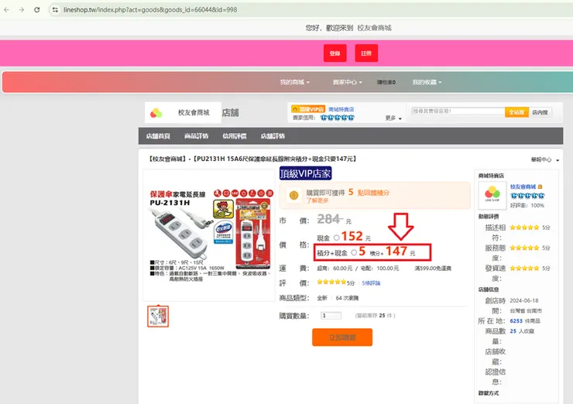Click the browser back arrow
The width and height of the screenshot is (573, 404).
point(6,10)
